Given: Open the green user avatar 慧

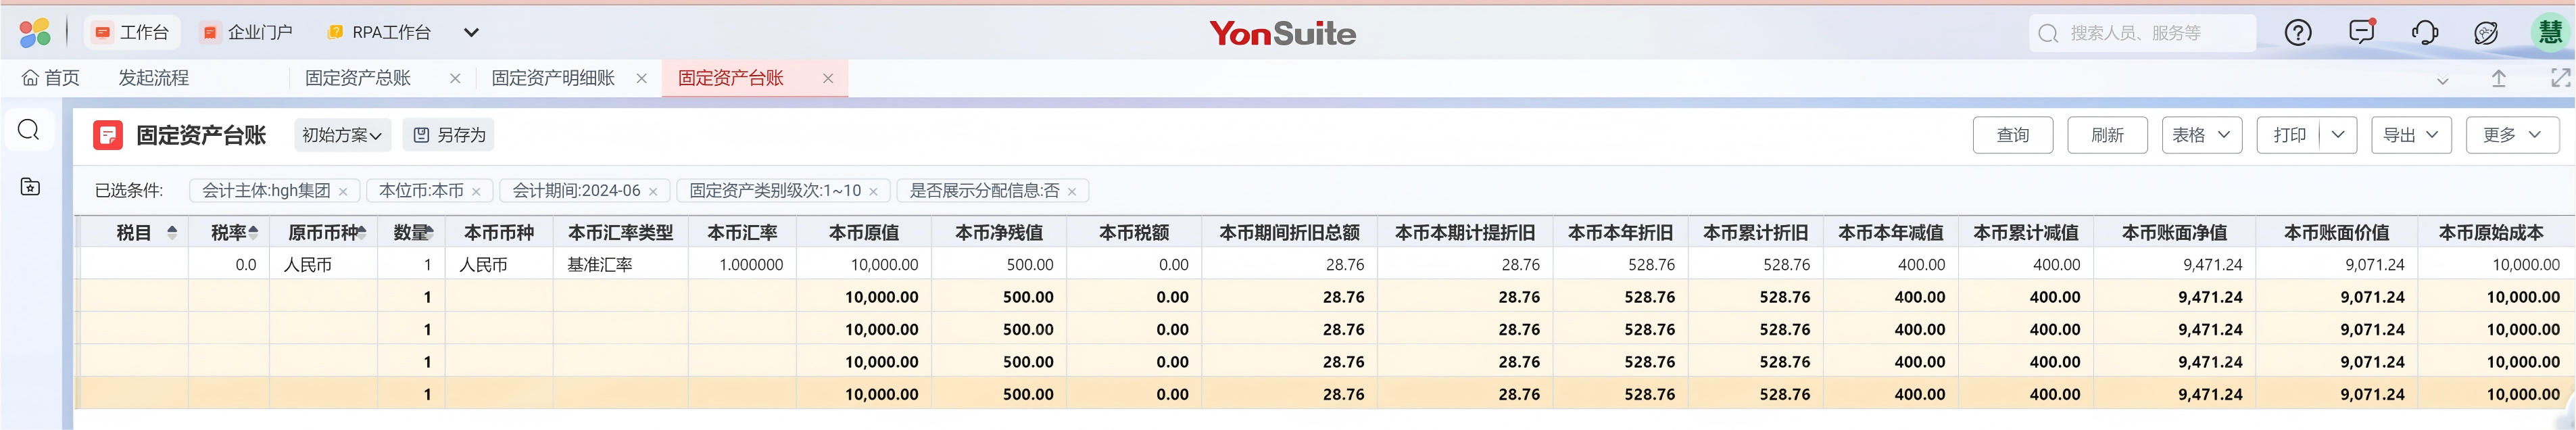Looking at the screenshot, I should [2551, 32].
